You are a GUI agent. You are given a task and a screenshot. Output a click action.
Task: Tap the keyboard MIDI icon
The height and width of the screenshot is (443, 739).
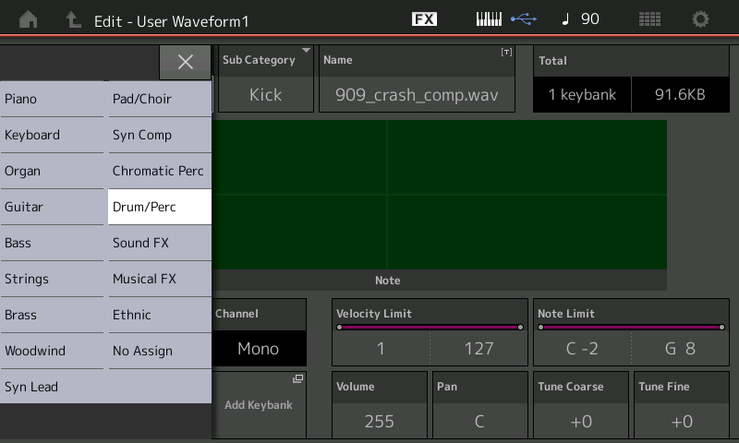[489, 19]
